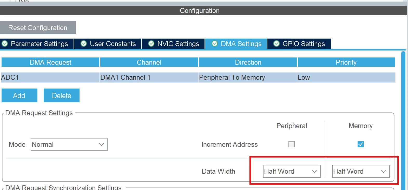Screen dimensions: 408x190
Task: Click the Delete DMA request button
Action: pos(62,96)
